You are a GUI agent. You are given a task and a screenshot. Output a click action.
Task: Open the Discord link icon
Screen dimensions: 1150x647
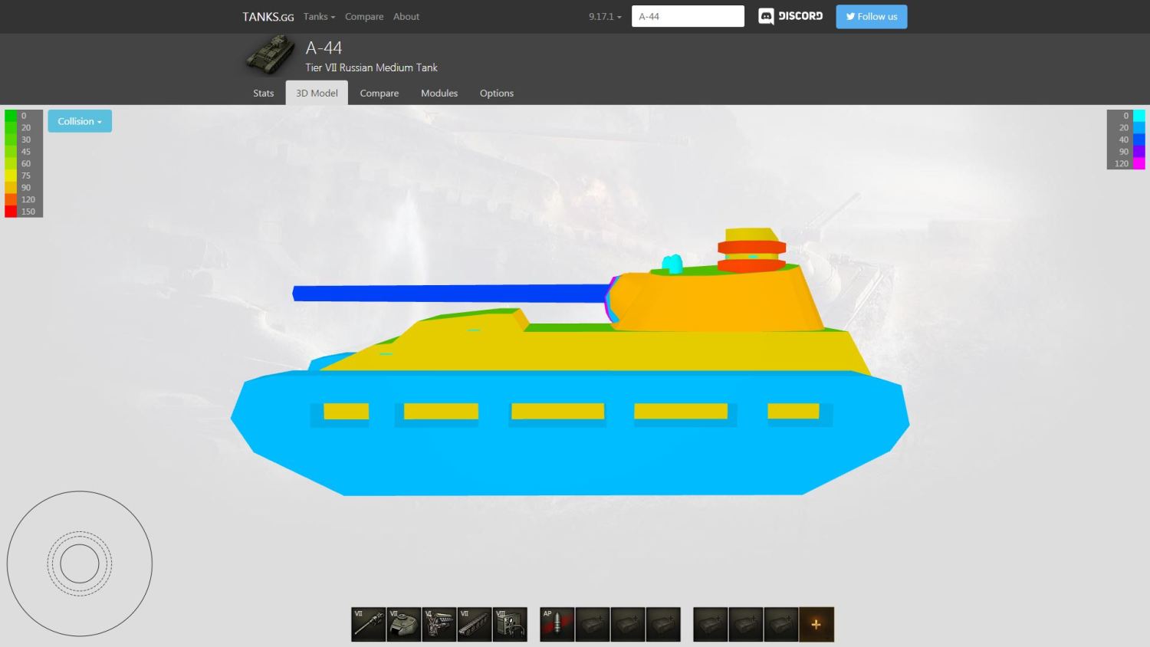tap(790, 16)
